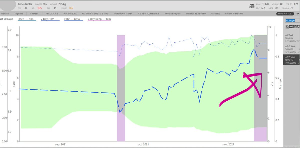Click the CTL 98 value
This screenshot has width=300, height=148.
click(22, 8)
